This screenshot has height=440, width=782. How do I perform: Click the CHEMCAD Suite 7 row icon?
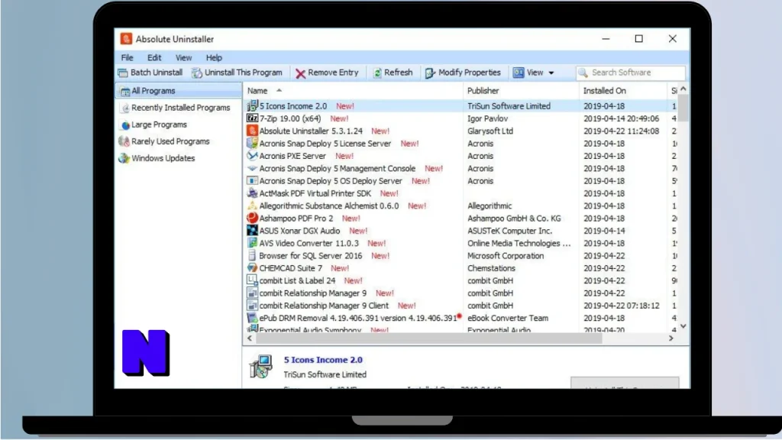point(252,268)
